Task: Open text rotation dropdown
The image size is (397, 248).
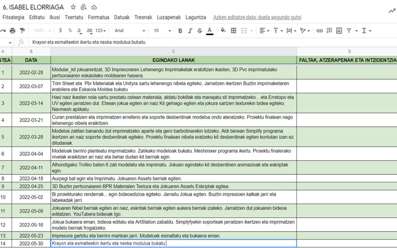Action: click(x=305, y=30)
